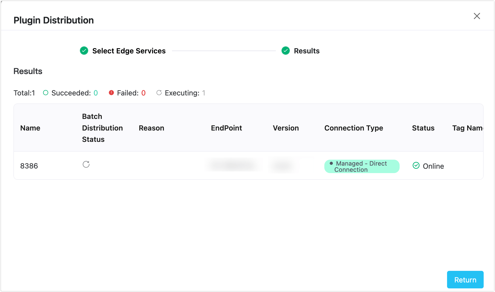Viewport: 495px width, 292px height.
Task: Switch to the Results step label
Action: coord(307,51)
